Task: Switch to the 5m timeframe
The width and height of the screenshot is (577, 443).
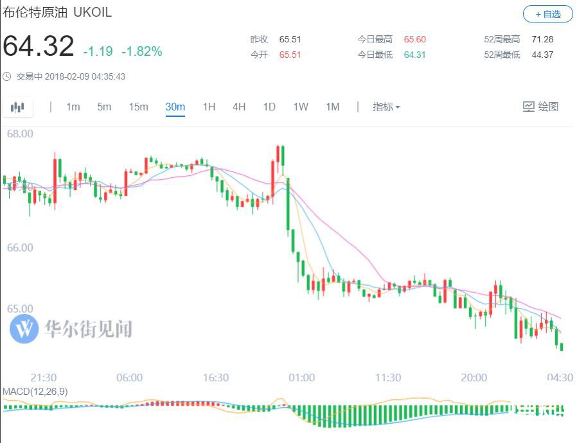Action: (x=104, y=107)
